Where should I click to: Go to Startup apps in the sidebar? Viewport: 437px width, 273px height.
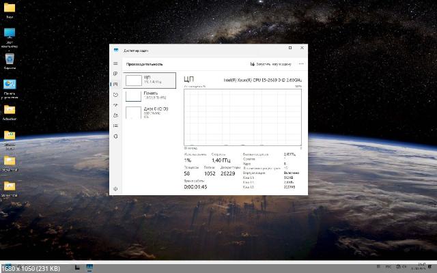click(115, 105)
